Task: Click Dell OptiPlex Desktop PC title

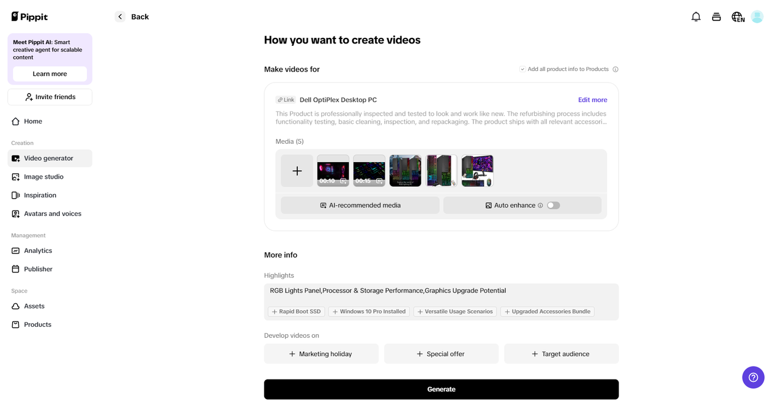Action: click(x=338, y=100)
